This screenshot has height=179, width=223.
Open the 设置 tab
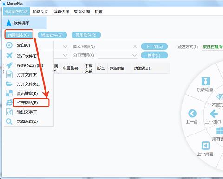(98, 12)
